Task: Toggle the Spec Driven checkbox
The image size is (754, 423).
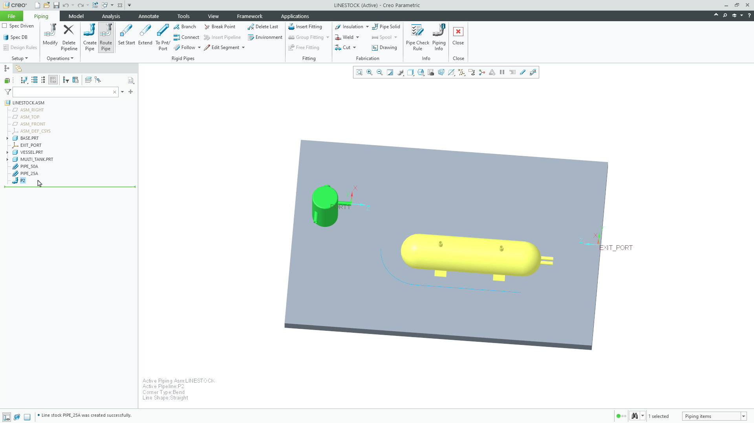Action: pos(5,26)
